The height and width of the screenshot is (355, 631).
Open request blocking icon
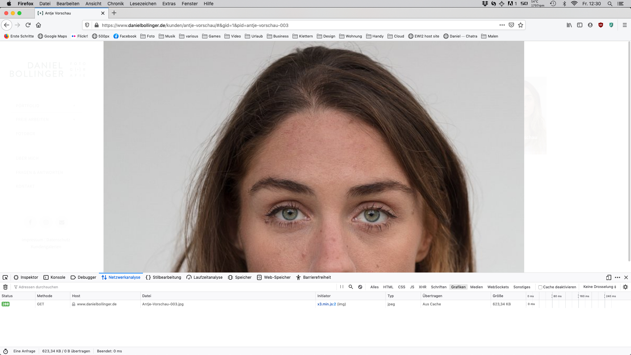[360, 287]
